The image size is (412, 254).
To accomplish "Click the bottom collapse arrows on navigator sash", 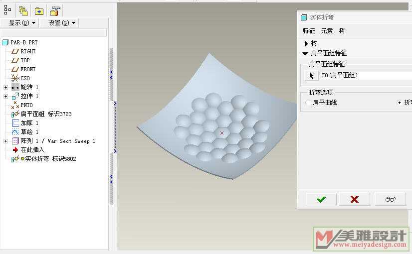I will click(111, 179).
